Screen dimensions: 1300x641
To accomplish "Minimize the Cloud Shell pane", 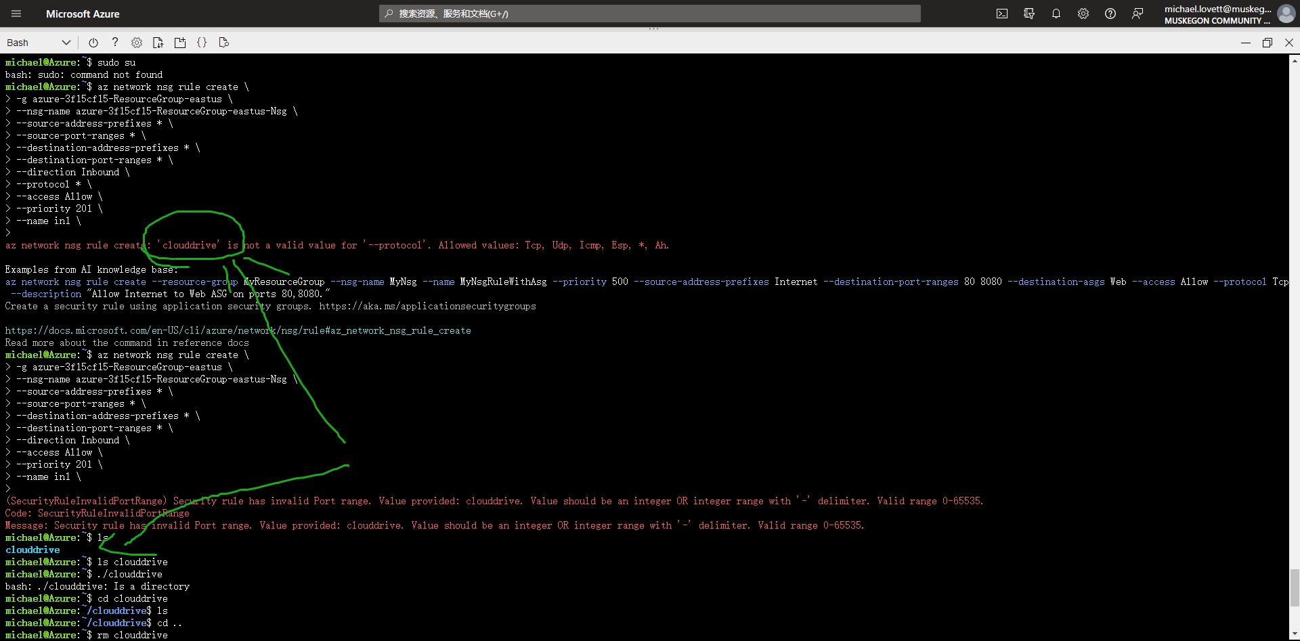I will [x=1246, y=43].
